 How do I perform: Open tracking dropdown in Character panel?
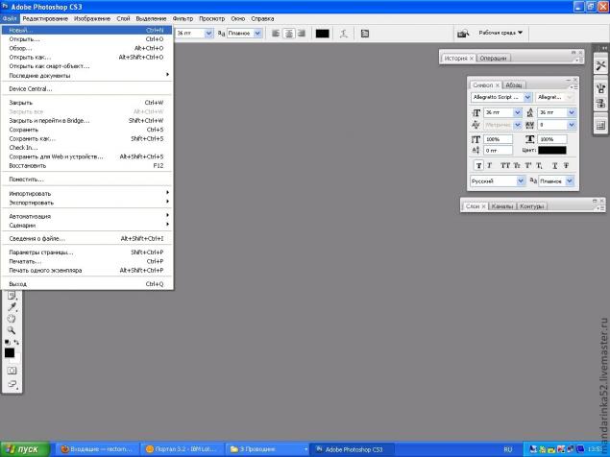(572, 125)
